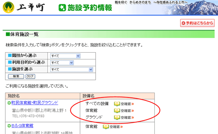Click the グラウンド equipment name
This screenshot has height=134, width=218.
point(94,117)
